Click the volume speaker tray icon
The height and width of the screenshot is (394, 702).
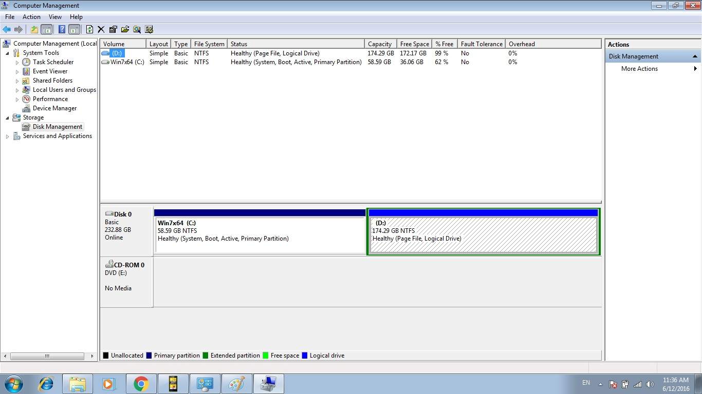(x=650, y=384)
